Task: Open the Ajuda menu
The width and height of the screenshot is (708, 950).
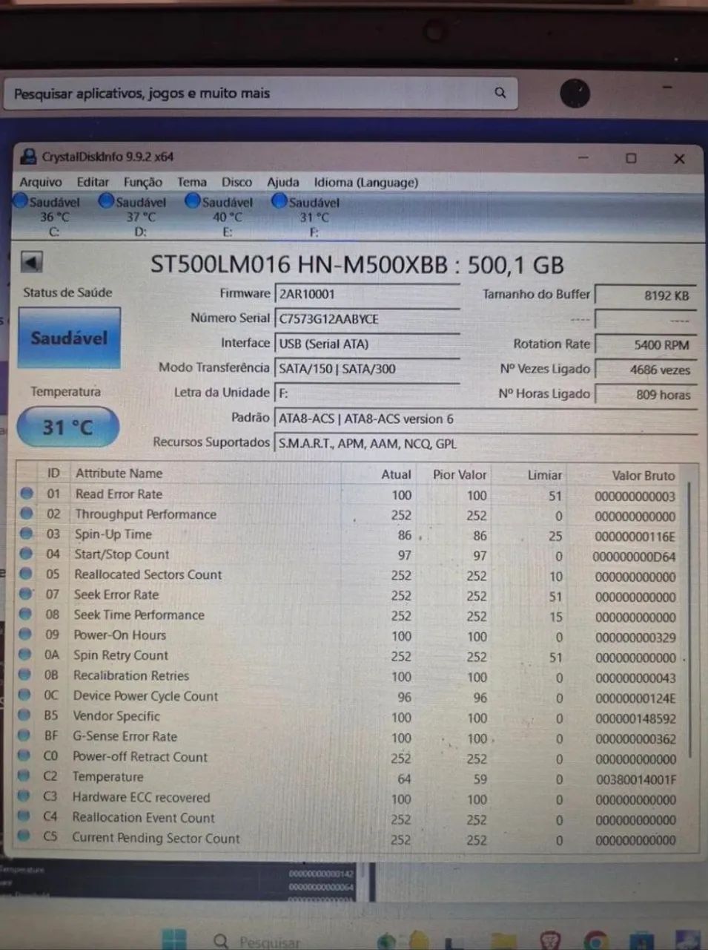Action: click(282, 182)
